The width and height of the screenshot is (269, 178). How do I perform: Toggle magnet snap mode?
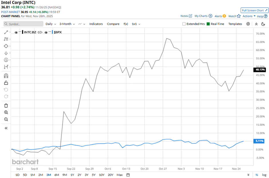pyautogui.click(x=6, y=76)
